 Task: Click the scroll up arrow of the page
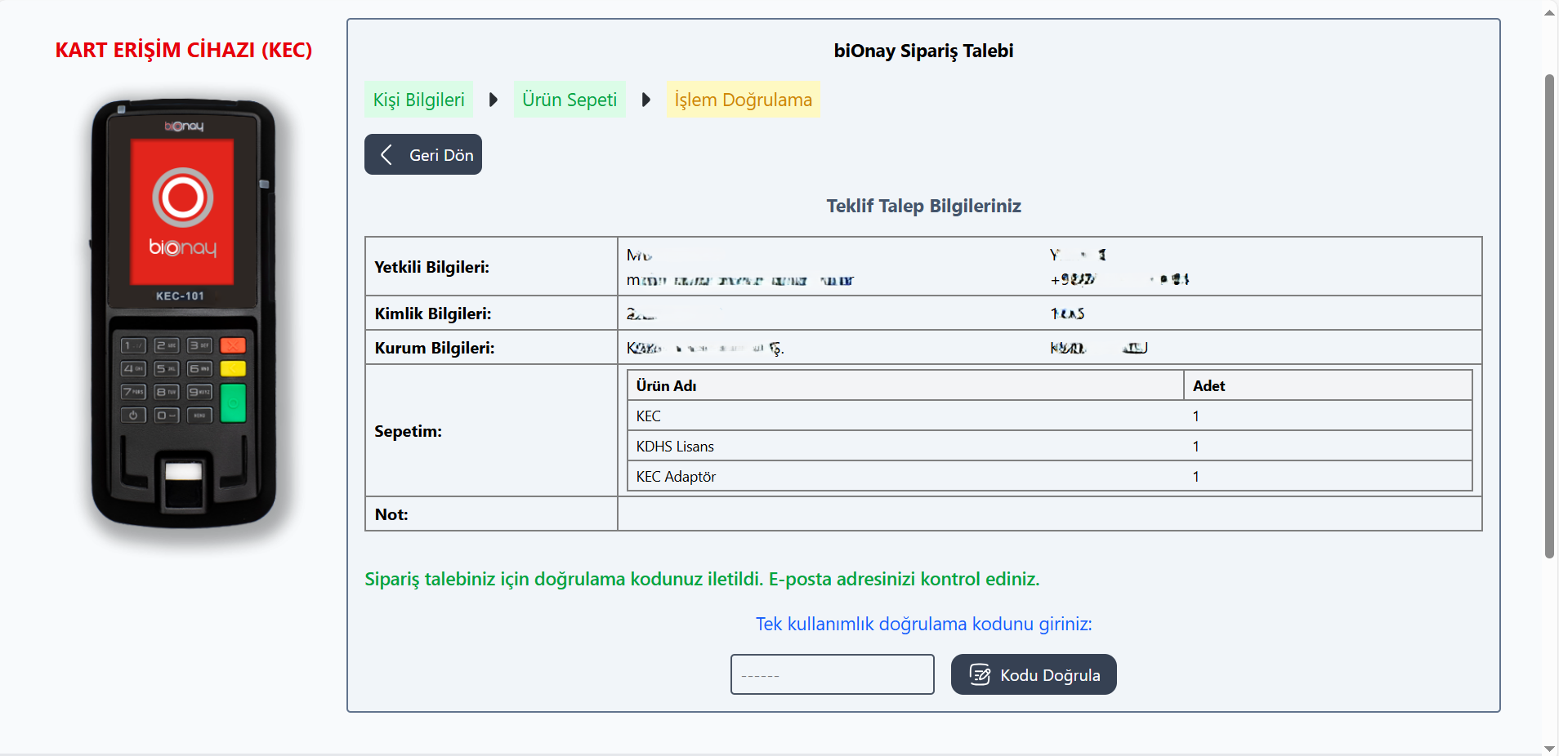click(x=1549, y=12)
